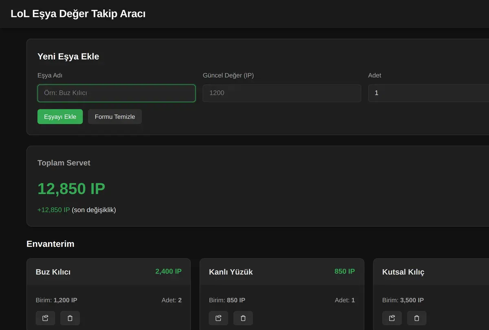Image resolution: width=489 pixels, height=330 pixels.
Task: Click the Adet quantity field
Action: tap(429, 93)
